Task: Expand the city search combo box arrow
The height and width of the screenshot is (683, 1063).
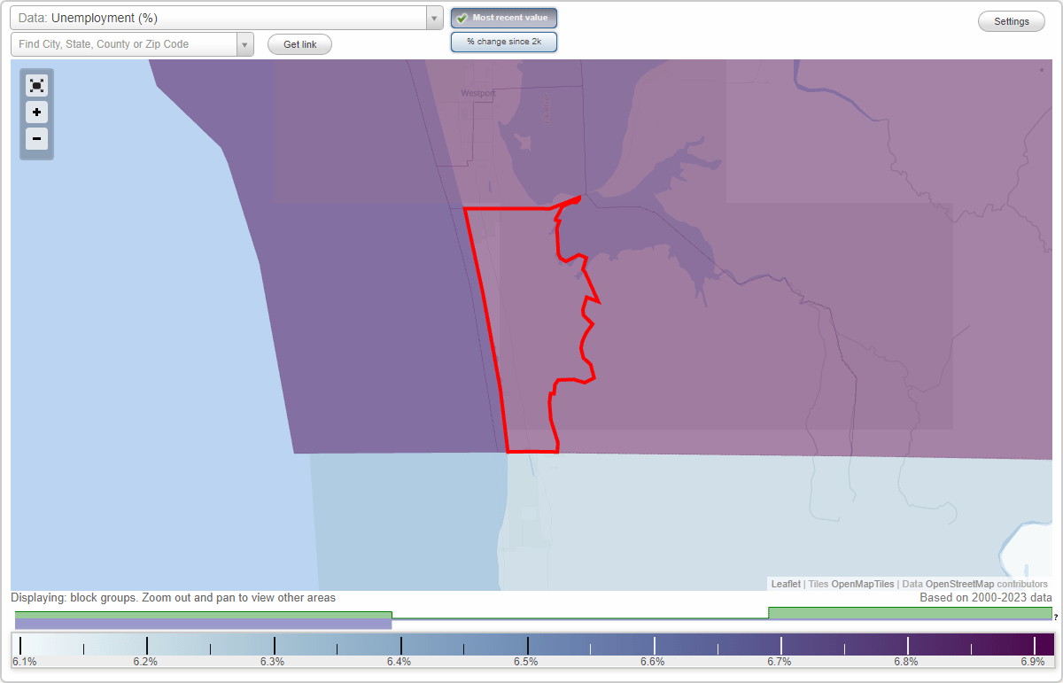Action: 244,43
